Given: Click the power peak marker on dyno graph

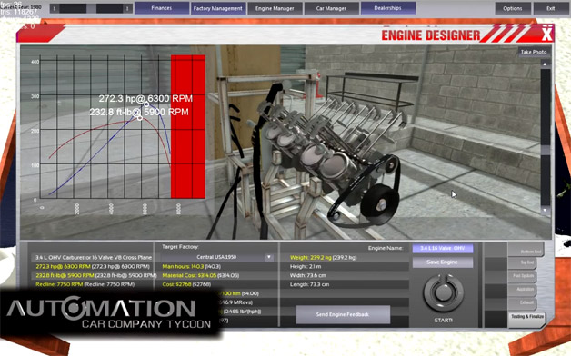Looking at the screenshot, I should (146, 104).
